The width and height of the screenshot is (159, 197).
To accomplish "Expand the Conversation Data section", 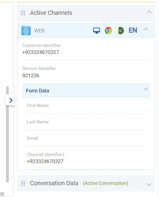I will click(x=149, y=184).
